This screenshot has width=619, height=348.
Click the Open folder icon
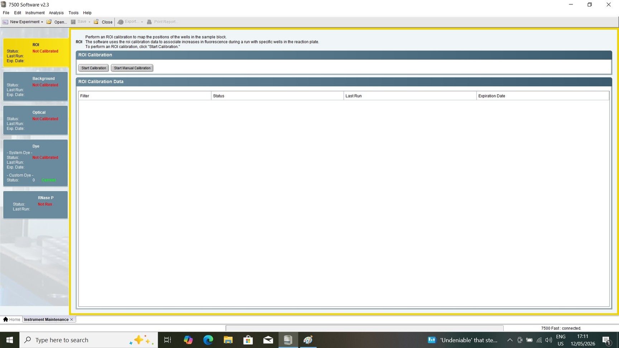pyautogui.click(x=49, y=22)
